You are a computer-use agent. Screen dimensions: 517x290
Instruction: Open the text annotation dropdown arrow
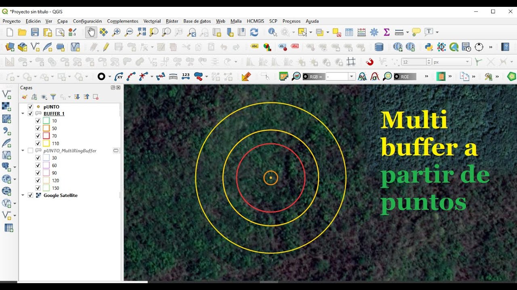pos(437,32)
